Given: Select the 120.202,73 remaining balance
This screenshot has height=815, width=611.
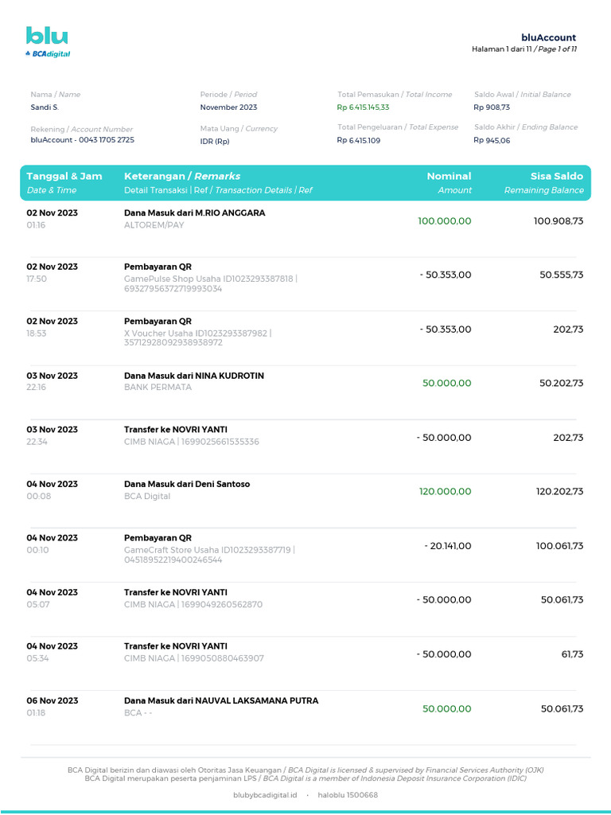Looking at the screenshot, I should click(559, 491).
